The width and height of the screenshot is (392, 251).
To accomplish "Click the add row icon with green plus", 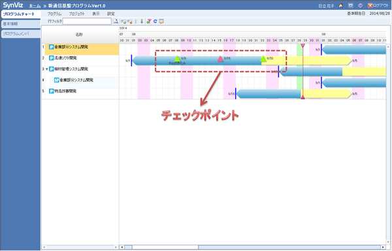I will pos(123,22).
